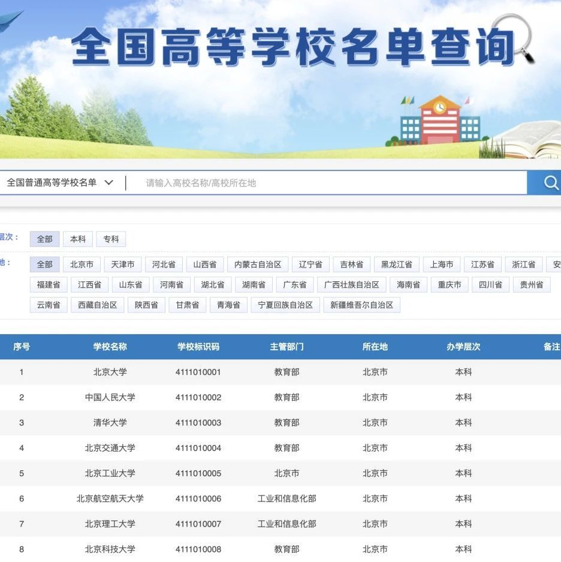The width and height of the screenshot is (561, 562).
Task: Filter by 本科 level
Action: 78,239
